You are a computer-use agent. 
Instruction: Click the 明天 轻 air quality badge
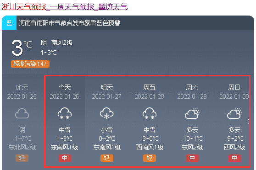(x=107, y=158)
